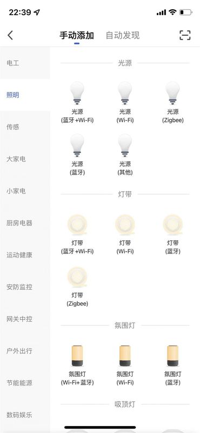Image resolution: width=200 pixels, height=433 pixels.
Task: Pick the 灯带 (Wi-Fi) light strip
Action: pyautogui.click(x=125, y=225)
